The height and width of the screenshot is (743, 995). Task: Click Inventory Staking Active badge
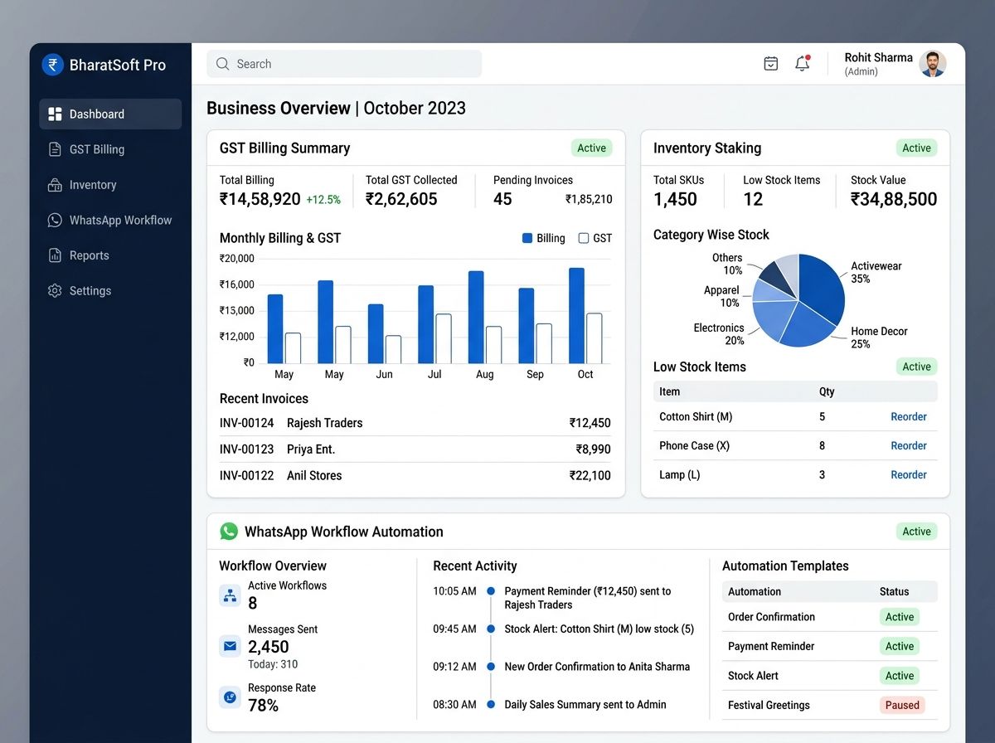tap(916, 148)
